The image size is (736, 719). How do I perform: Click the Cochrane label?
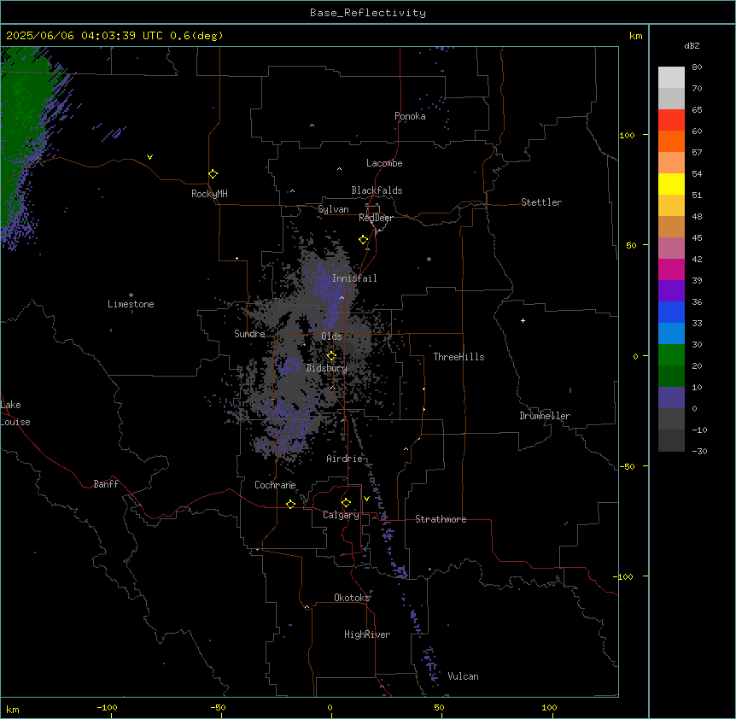click(x=275, y=485)
